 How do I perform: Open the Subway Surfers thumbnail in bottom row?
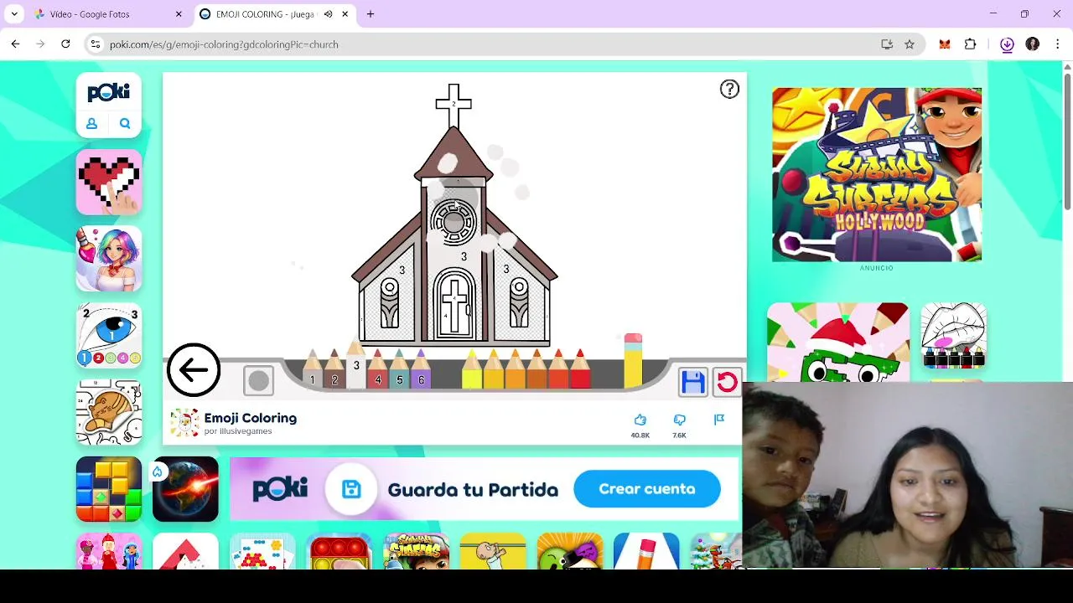(416, 551)
